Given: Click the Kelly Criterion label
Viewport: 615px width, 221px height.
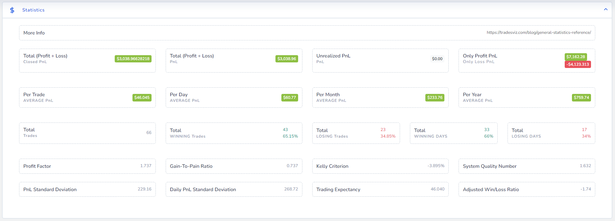Looking at the screenshot, I should click(x=332, y=166).
